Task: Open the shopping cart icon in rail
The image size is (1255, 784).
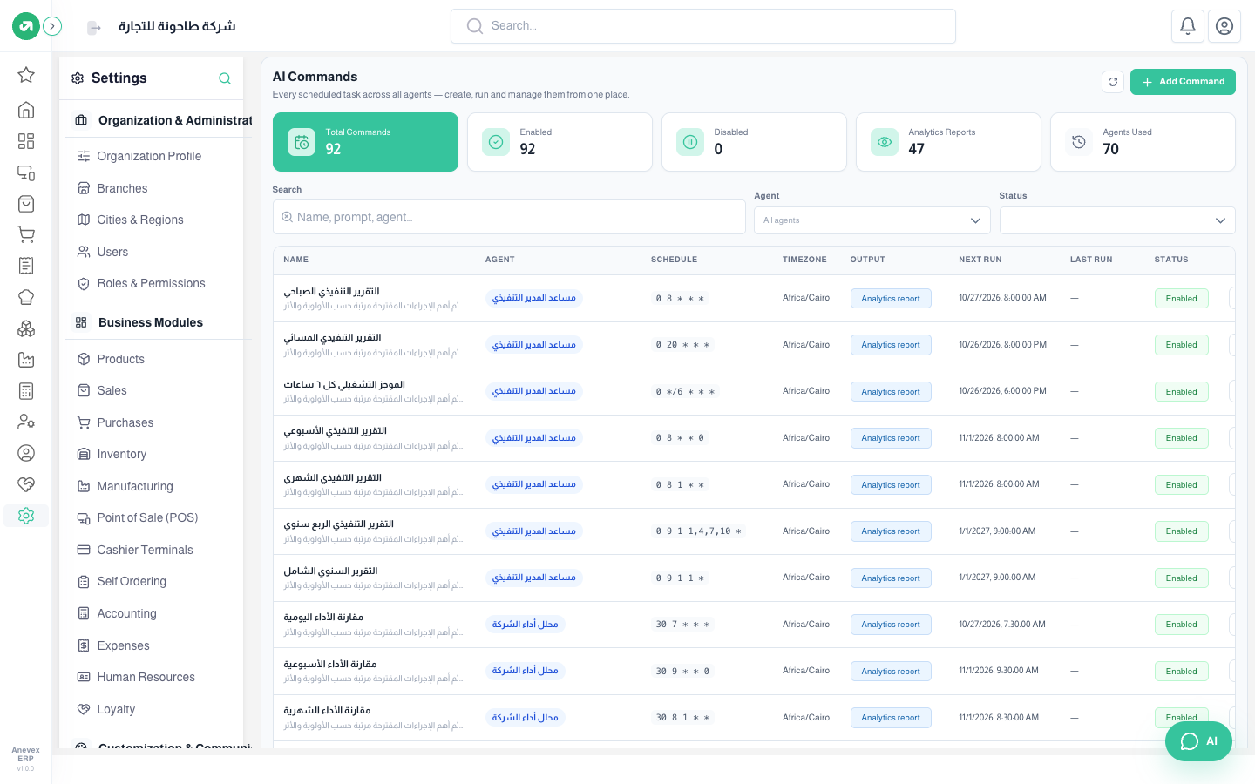Action: coord(26,234)
